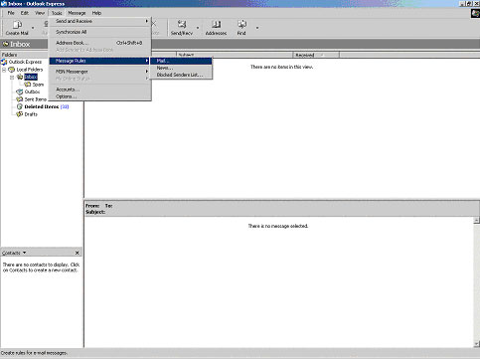Select the Deleted Items folder icon
Image resolution: width=480 pixels, height=359 pixels.
pos(20,106)
